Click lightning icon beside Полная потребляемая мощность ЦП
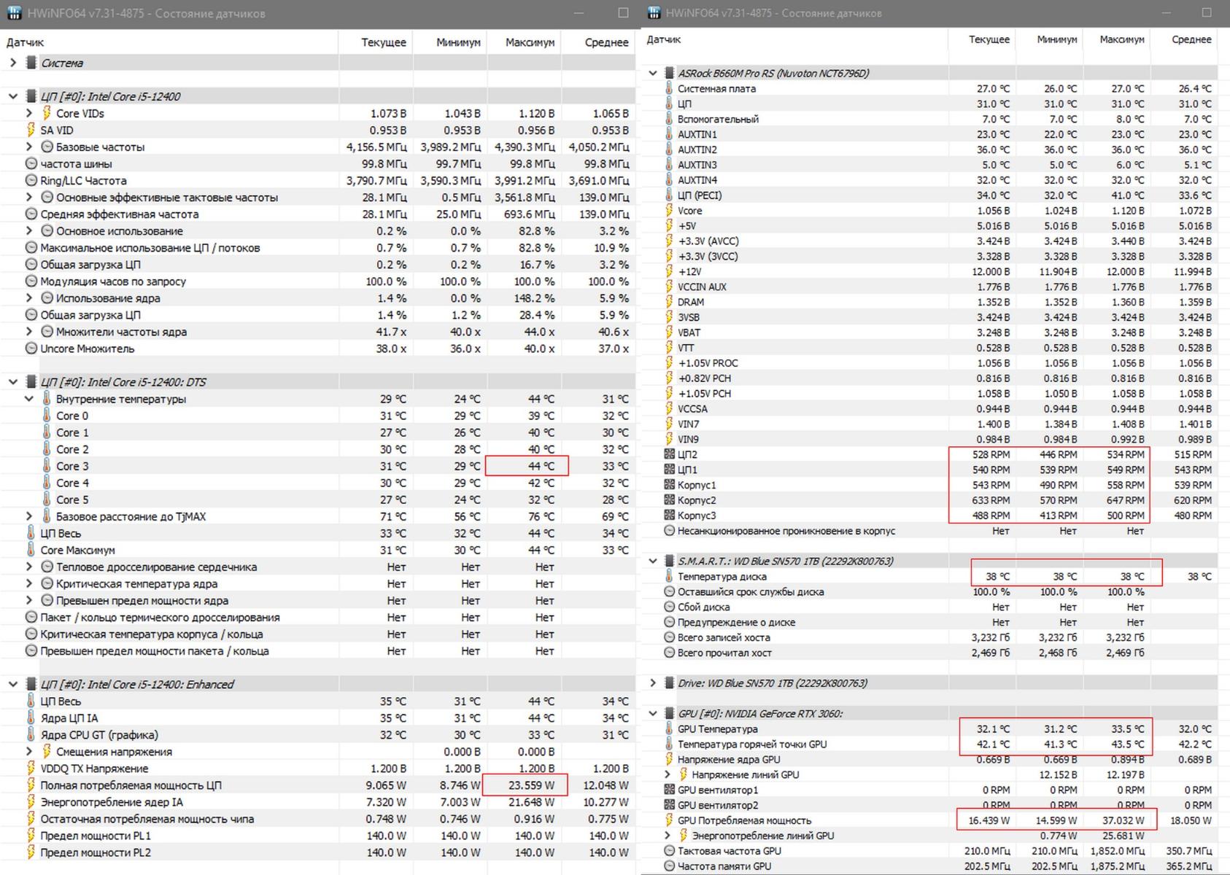This screenshot has width=1230, height=875. 31,785
